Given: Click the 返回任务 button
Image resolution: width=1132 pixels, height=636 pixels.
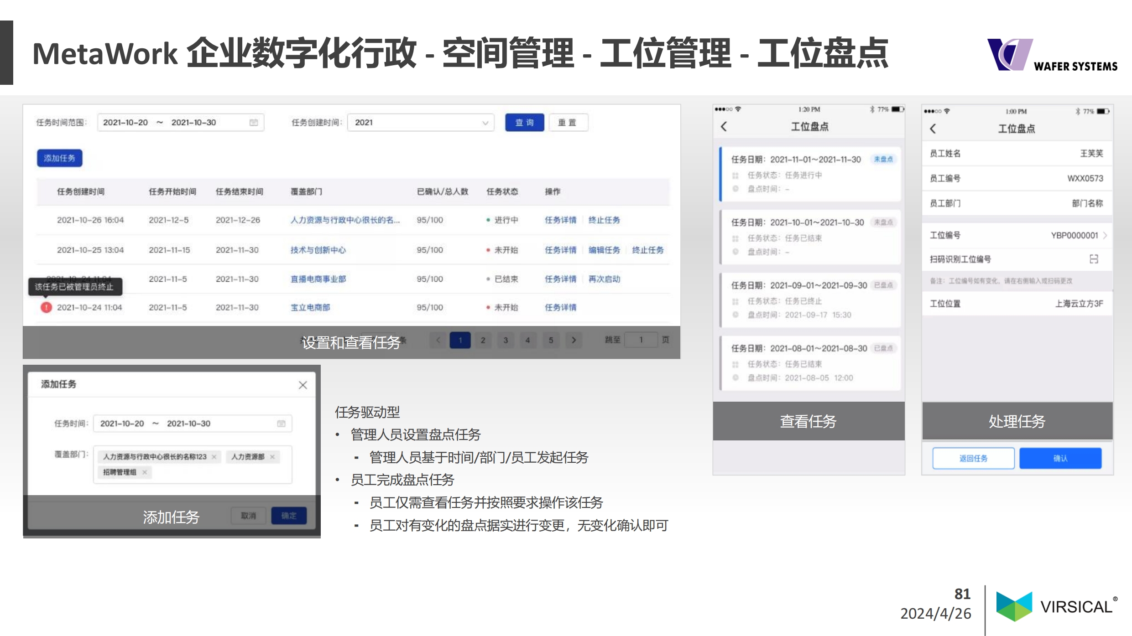Looking at the screenshot, I should [x=973, y=458].
